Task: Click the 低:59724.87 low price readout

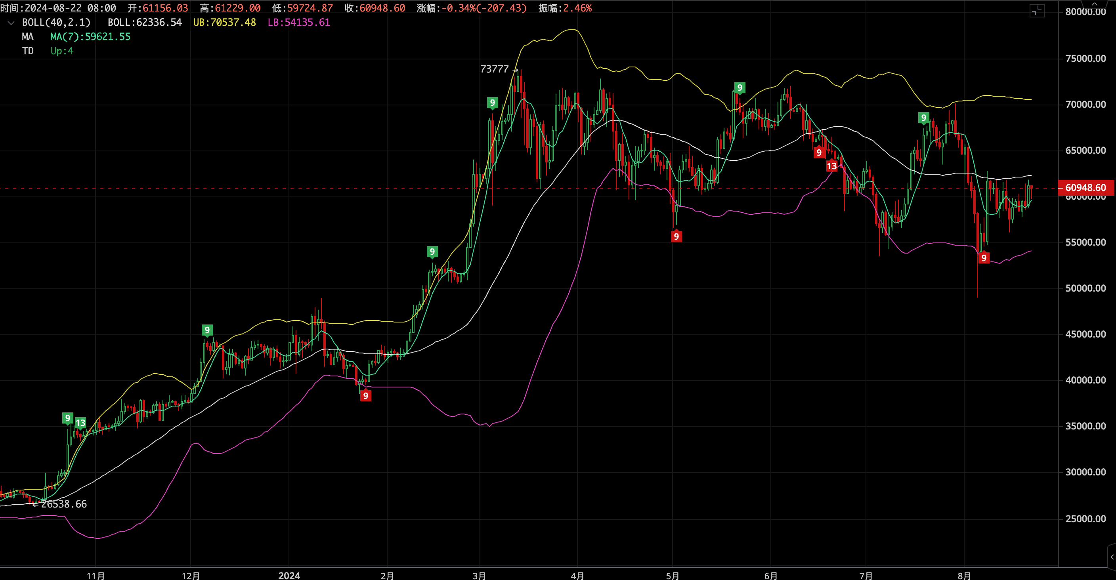Action: tap(302, 8)
